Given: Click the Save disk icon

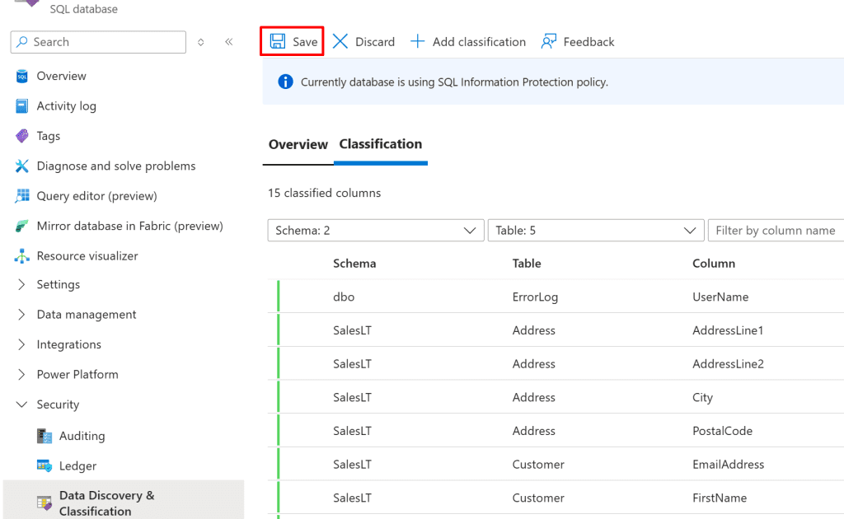Looking at the screenshot, I should pos(278,42).
